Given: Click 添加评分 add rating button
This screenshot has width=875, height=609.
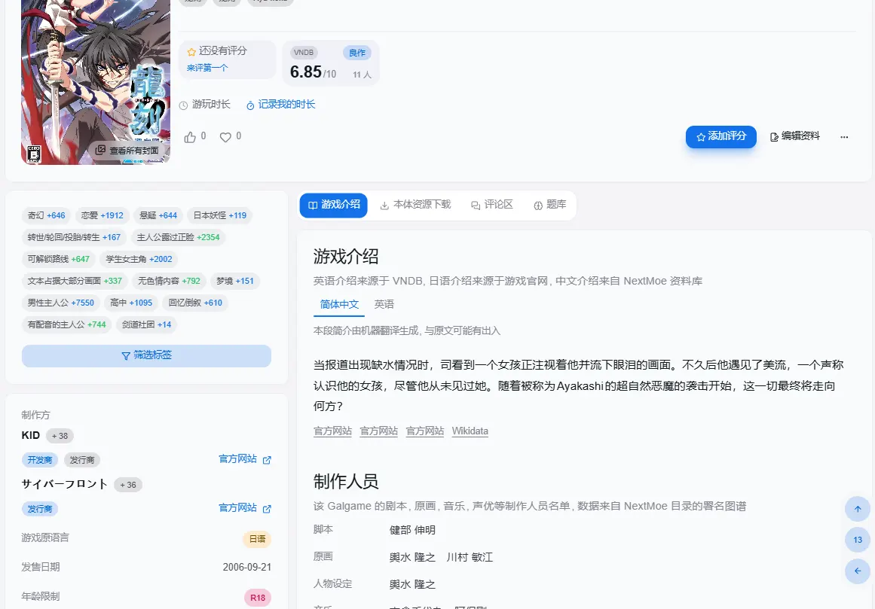Looking at the screenshot, I should tap(721, 136).
